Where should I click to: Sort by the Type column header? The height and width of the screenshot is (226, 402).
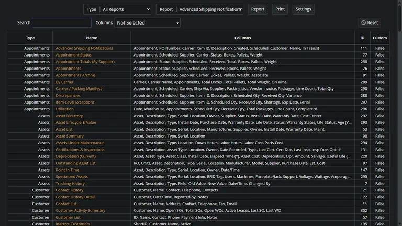click(x=30, y=38)
